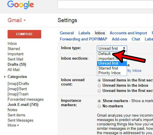The image size is (153, 135).
Task: Open the Inbox folder in sidebar
Action: click(12, 43)
